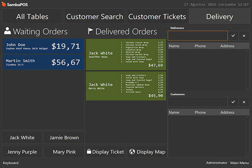The image size is (252, 168).
Task: Open Display Ticket with bag icon
Action: (x=105, y=152)
